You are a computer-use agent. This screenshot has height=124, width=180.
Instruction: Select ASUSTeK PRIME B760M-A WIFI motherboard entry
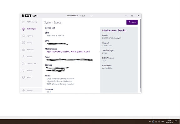68,52
